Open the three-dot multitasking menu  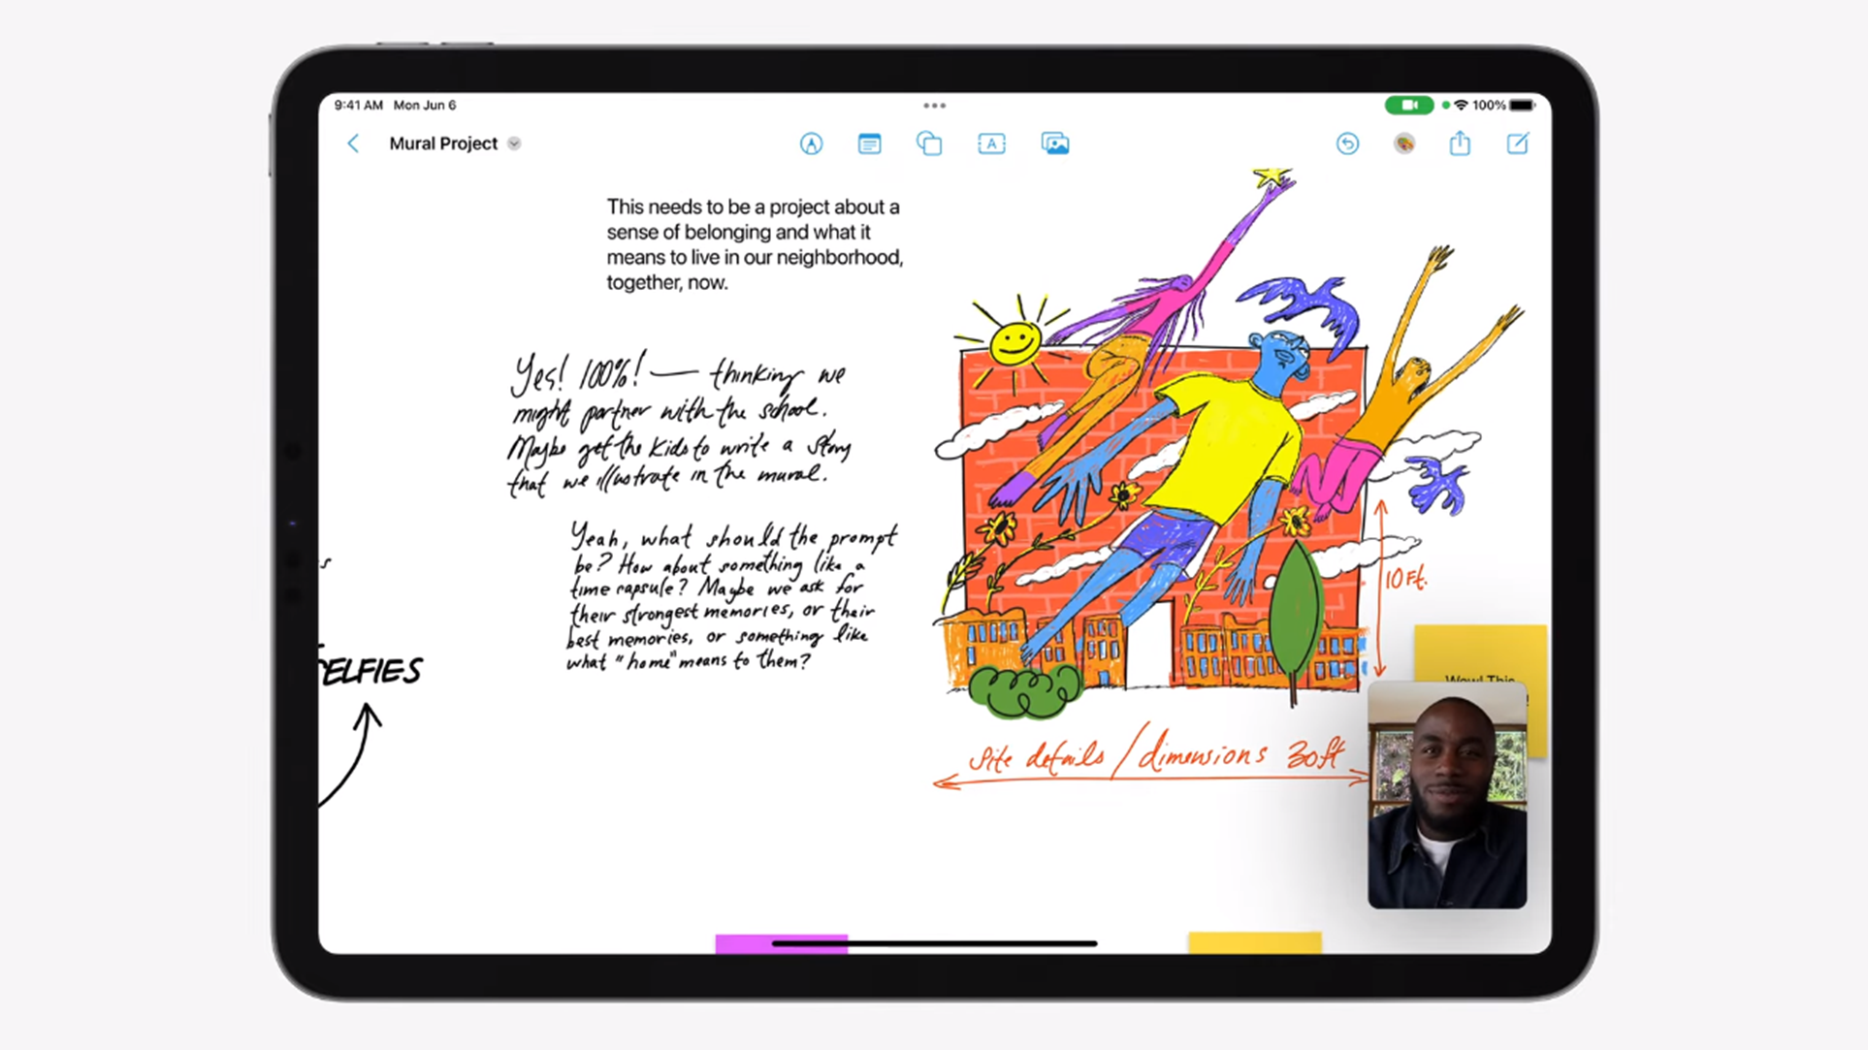click(934, 105)
